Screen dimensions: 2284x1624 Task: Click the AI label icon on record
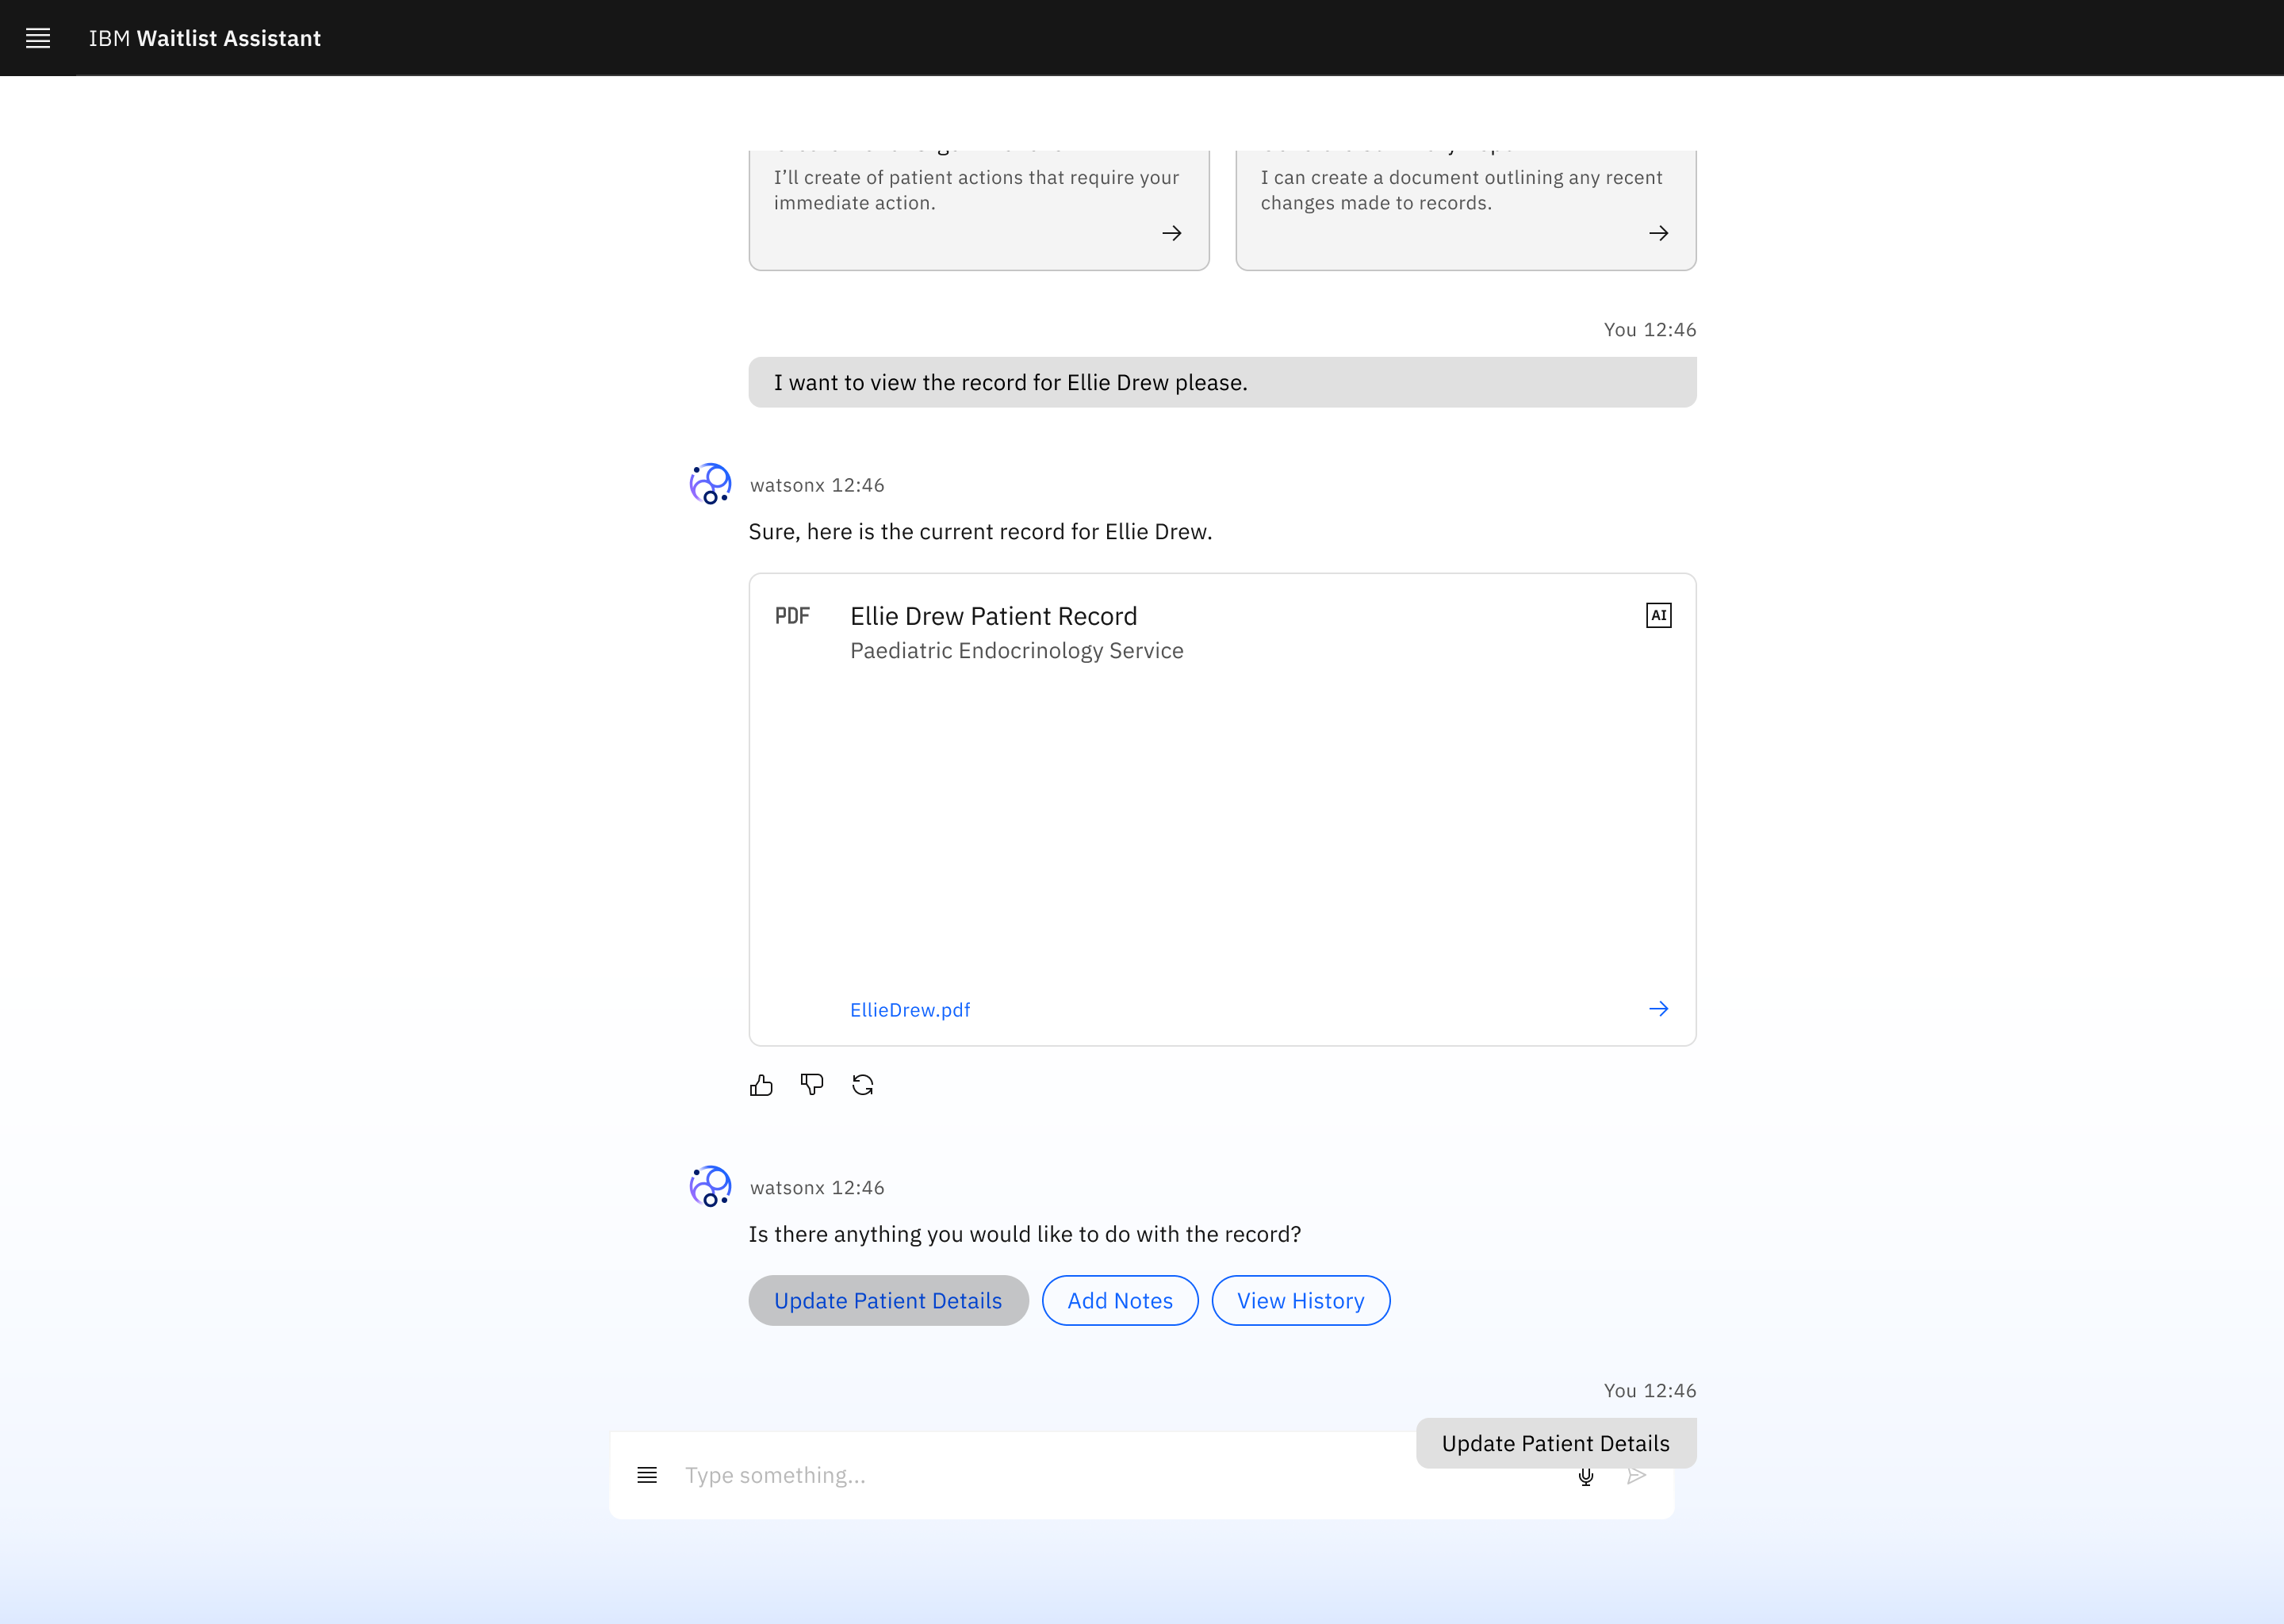(x=1658, y=615)
